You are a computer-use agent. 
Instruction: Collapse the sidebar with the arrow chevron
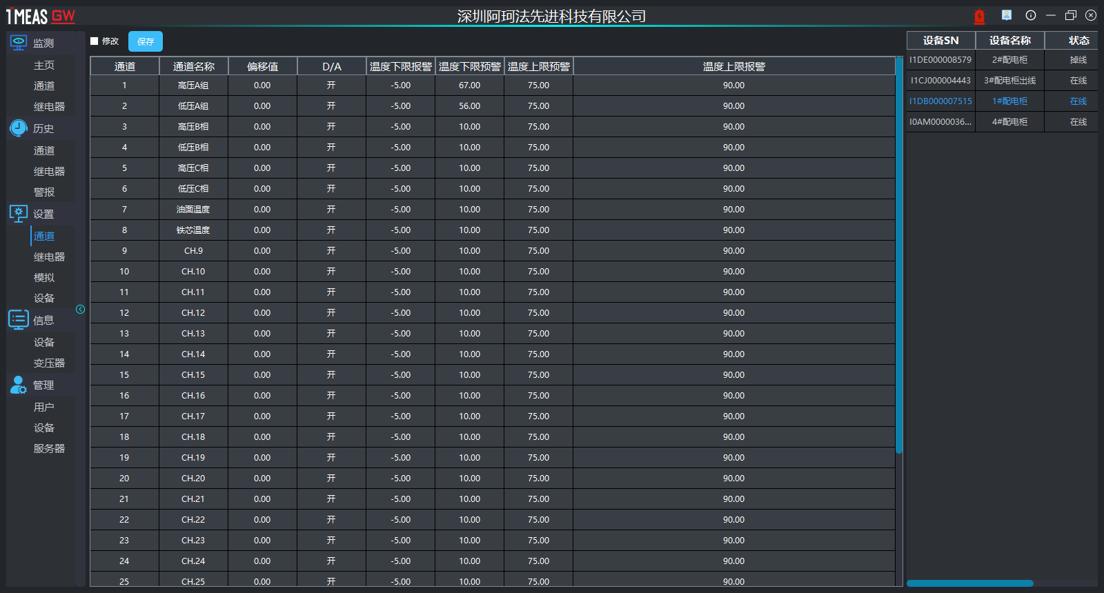80,310
